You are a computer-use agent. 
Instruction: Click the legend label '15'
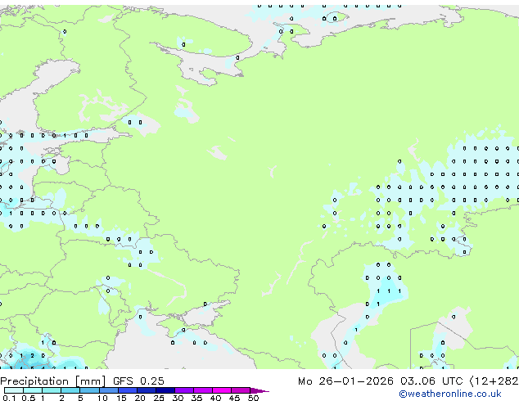pyautogui.click(x=121, y=398)
